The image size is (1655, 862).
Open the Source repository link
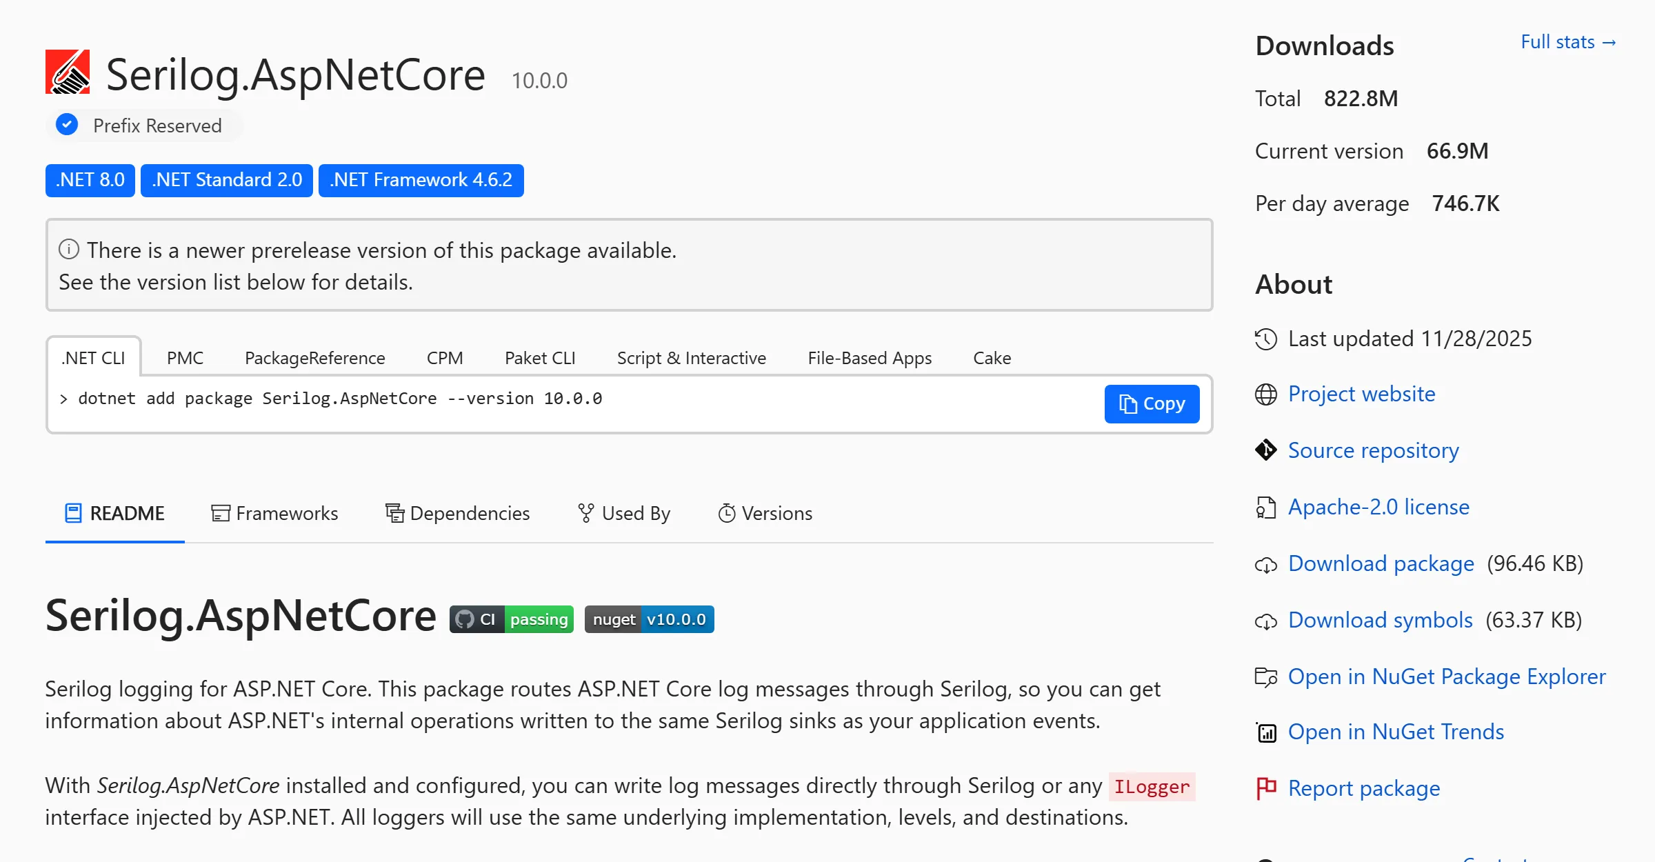point(1373,450)
